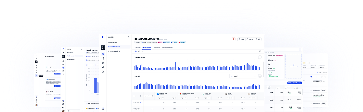Switch to the Calibrations tab
The width and height of the screenshot is (363, 112).
pos(157,47)
